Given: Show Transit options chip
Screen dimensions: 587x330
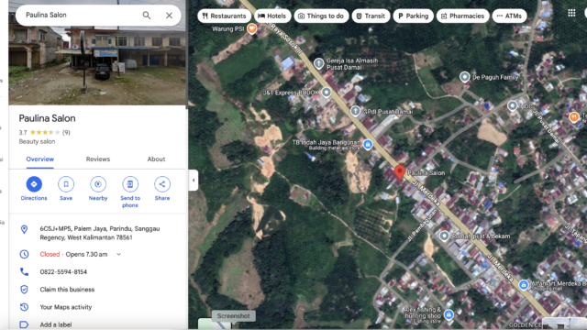Looking at the screenshot, I should 371,16.
